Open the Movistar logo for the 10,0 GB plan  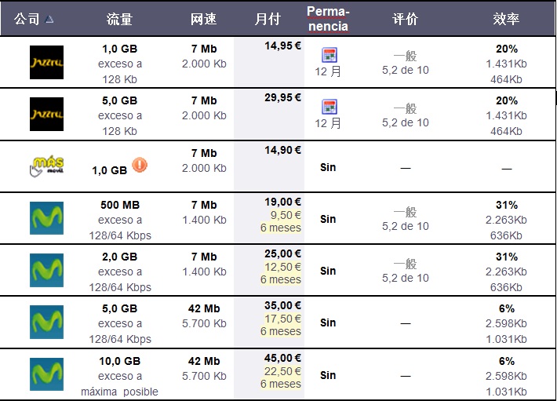click(x=46, y=374)
